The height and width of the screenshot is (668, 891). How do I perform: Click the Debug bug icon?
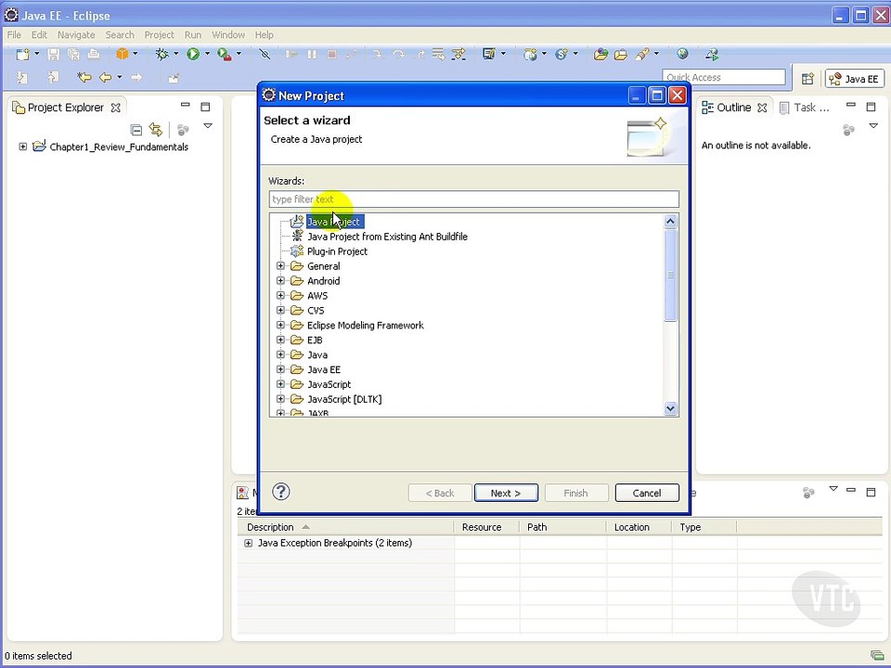[x=161, y=54]
